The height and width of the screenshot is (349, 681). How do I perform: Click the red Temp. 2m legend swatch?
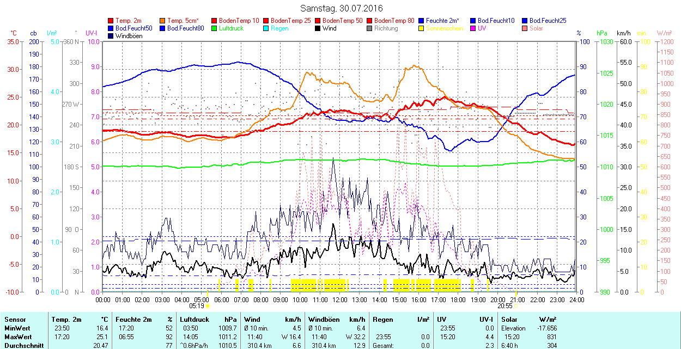tap(111, 21)
